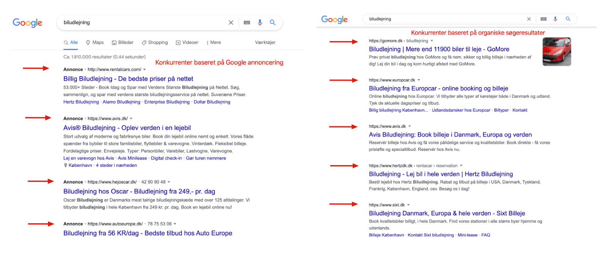Open the dropdown arrow next to organic avis.dk URL
This screenshot has width=607, height=267.
tap(410, 126)
